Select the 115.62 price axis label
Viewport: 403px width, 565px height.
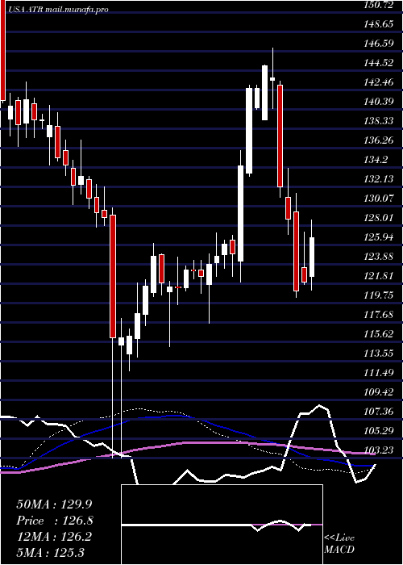[379, 334]
